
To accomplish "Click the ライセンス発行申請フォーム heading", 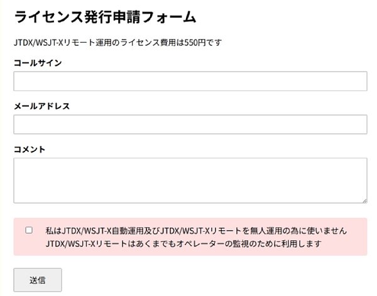I will pos(105,17).
